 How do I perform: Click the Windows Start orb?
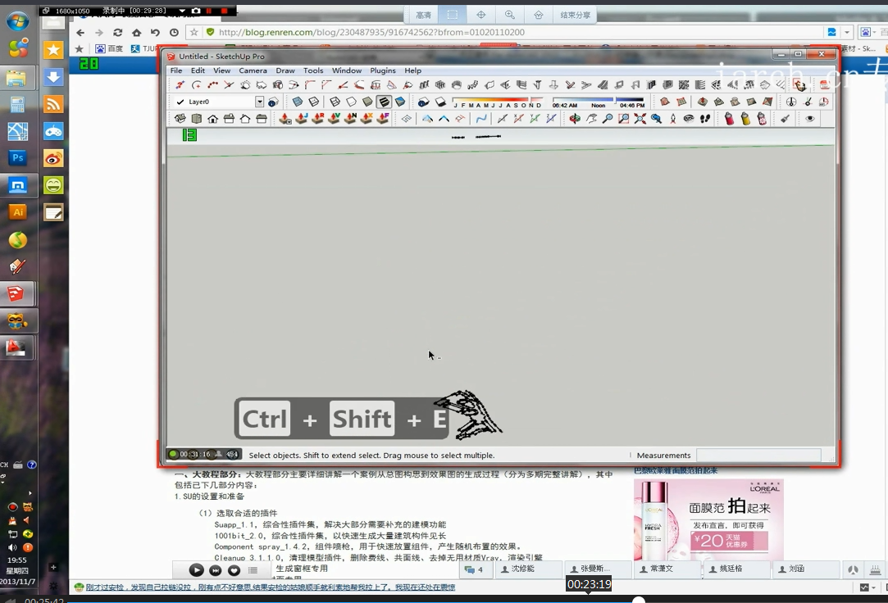pyautogui.click(x=17, y=21)
